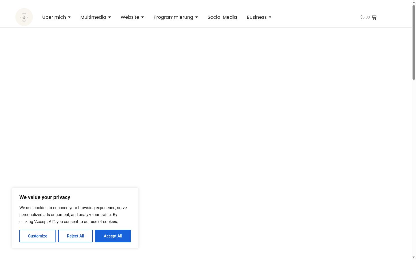This screenshot has height=260, width=416.
Task: Expand the Über mich dropdown arrow
Action: [69, 17]
